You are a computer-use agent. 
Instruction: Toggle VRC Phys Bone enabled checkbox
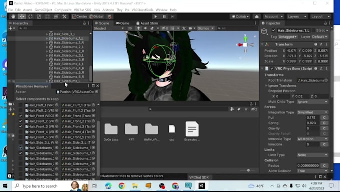pyautogui.click(x=272, y=69)
